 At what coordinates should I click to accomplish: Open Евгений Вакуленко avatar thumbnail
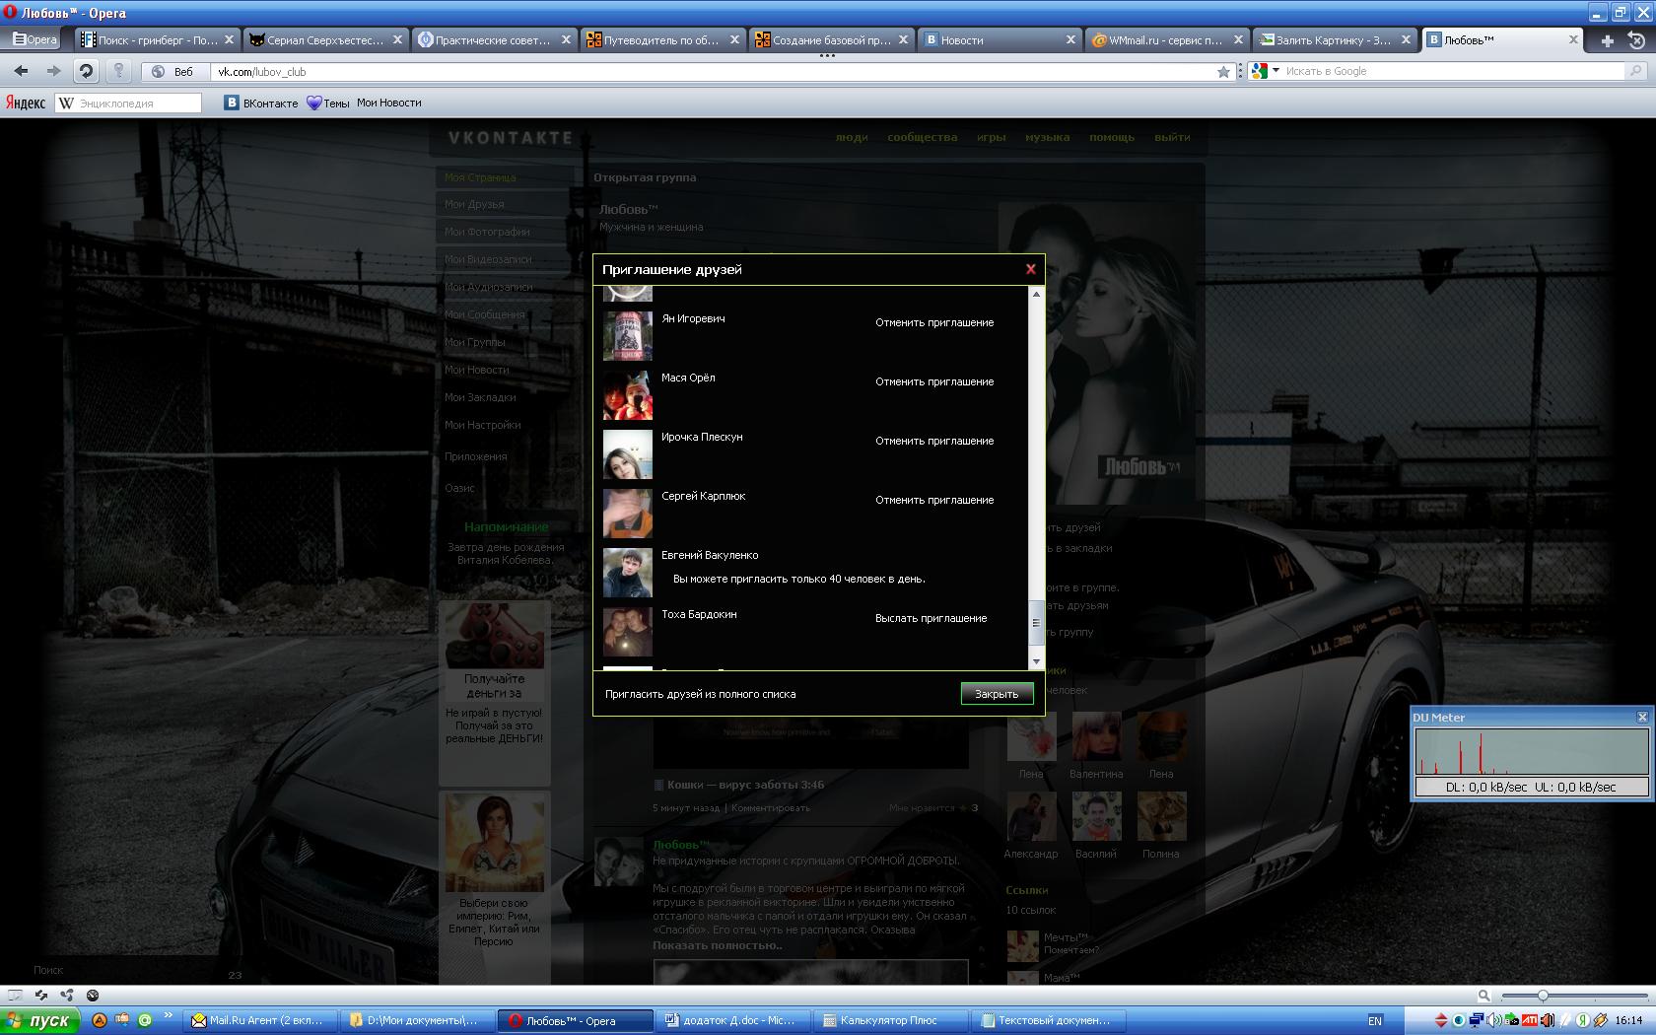pos(628,573)
